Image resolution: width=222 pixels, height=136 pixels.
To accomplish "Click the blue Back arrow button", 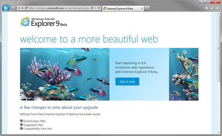I will tap(6, 8).
